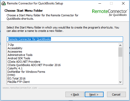Click the Start Menu folder name field
The width and height of the screenshot is (130, 101).
coord(65,39)
